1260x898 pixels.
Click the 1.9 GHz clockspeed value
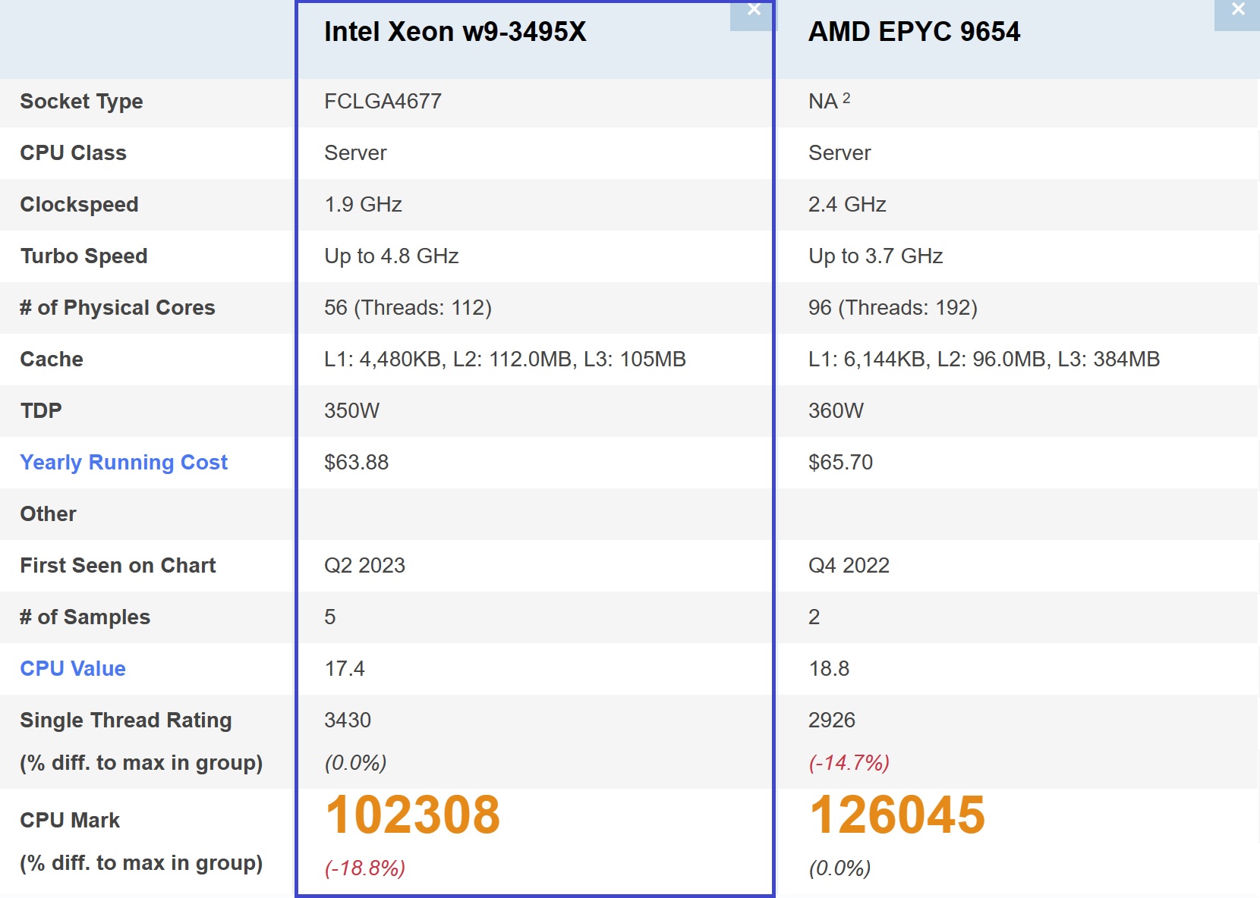tap(363, 204)
